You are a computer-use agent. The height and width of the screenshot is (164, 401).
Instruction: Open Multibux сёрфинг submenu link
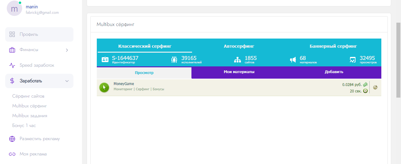29,106
